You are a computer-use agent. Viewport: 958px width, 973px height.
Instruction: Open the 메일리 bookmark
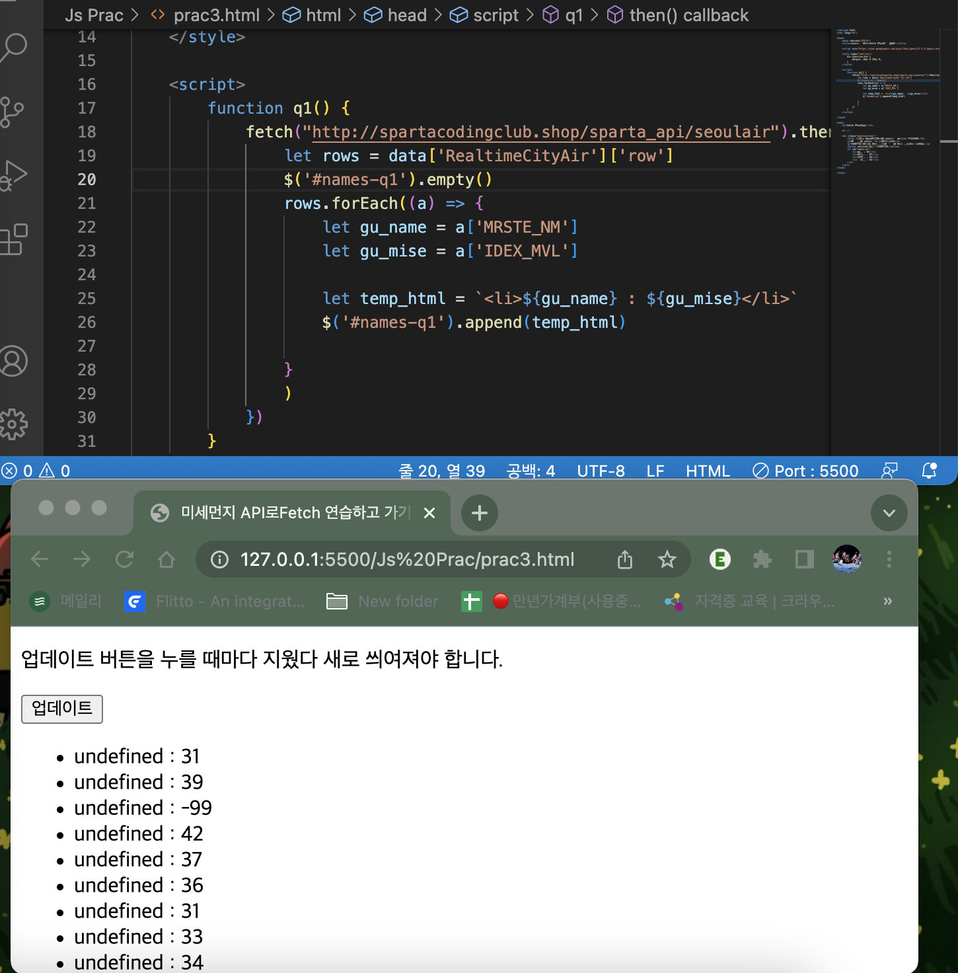66,602
